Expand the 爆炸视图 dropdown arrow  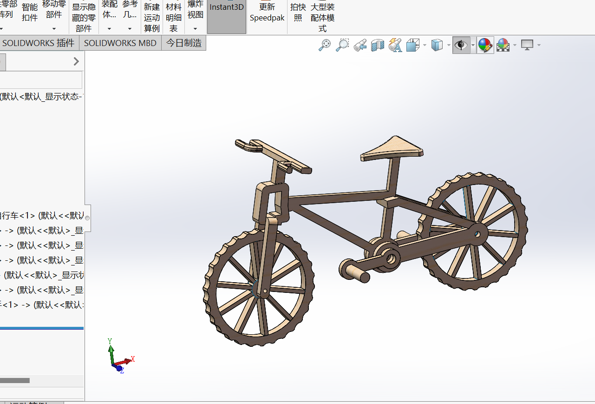[x=195, y=29]
